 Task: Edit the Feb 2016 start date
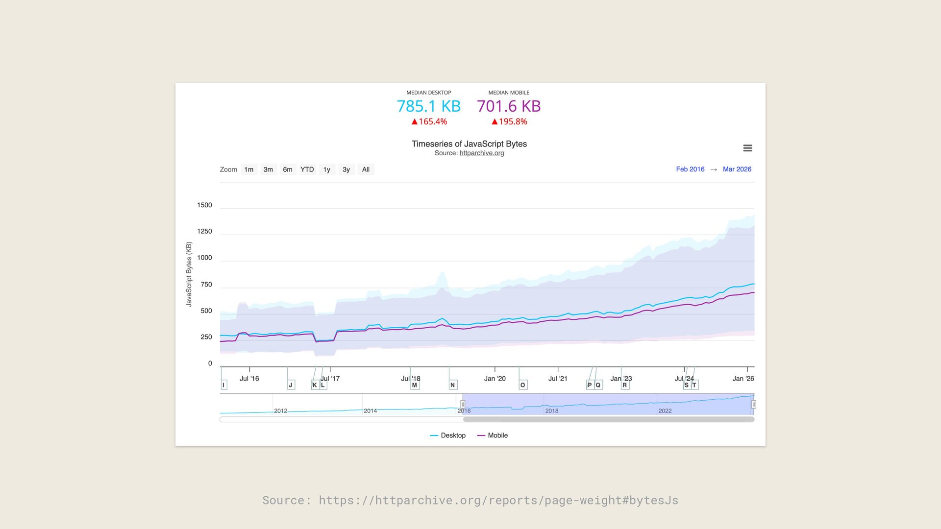point(690,169)
